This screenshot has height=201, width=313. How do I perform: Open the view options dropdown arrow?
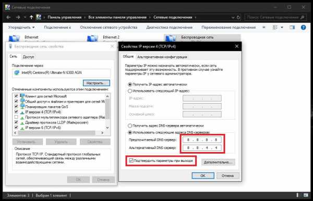pyautogui.click(x=282, y=27)
